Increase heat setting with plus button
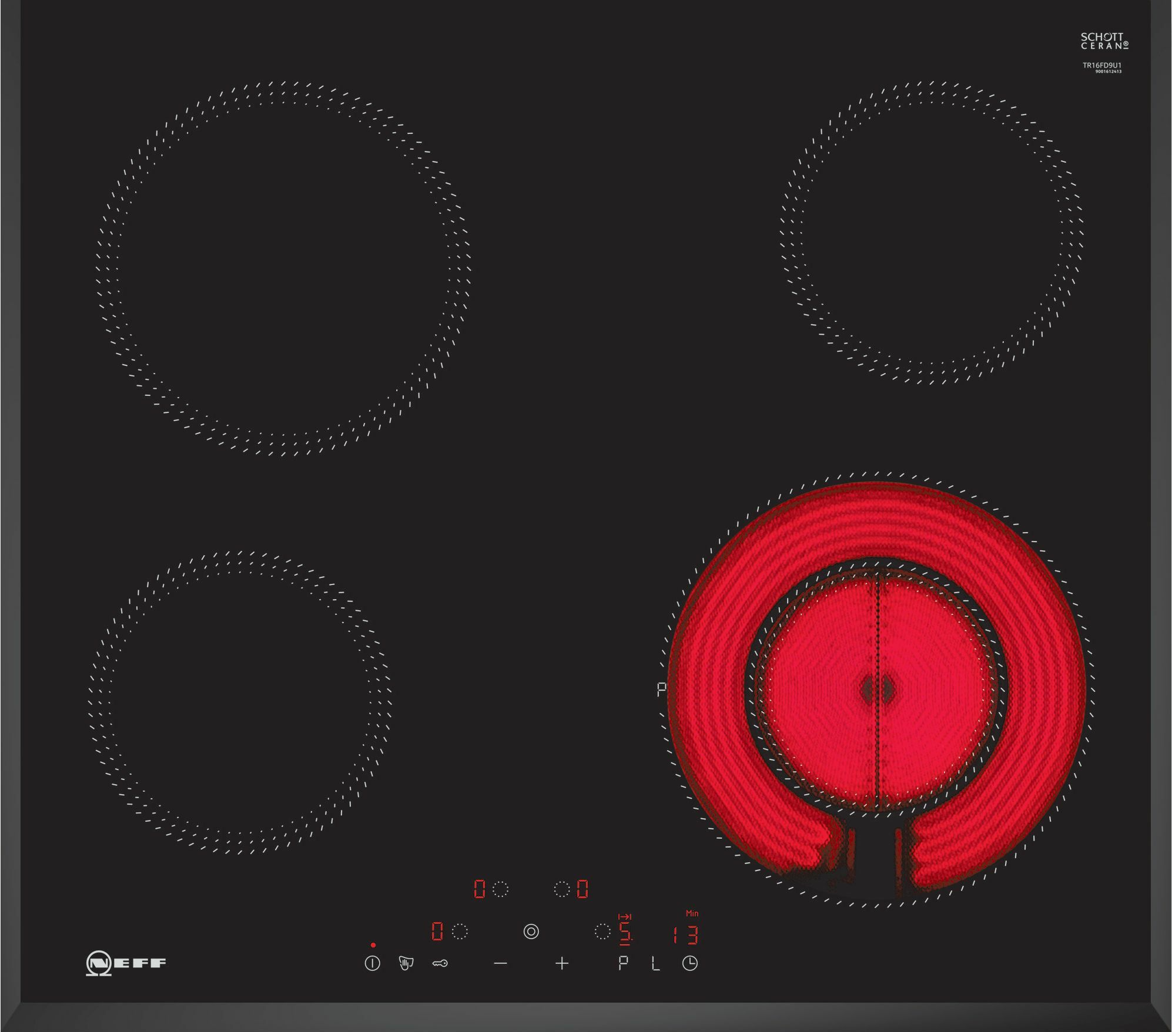The height and width of the screenshot is (1032, 1172). [x=562, y=963]
